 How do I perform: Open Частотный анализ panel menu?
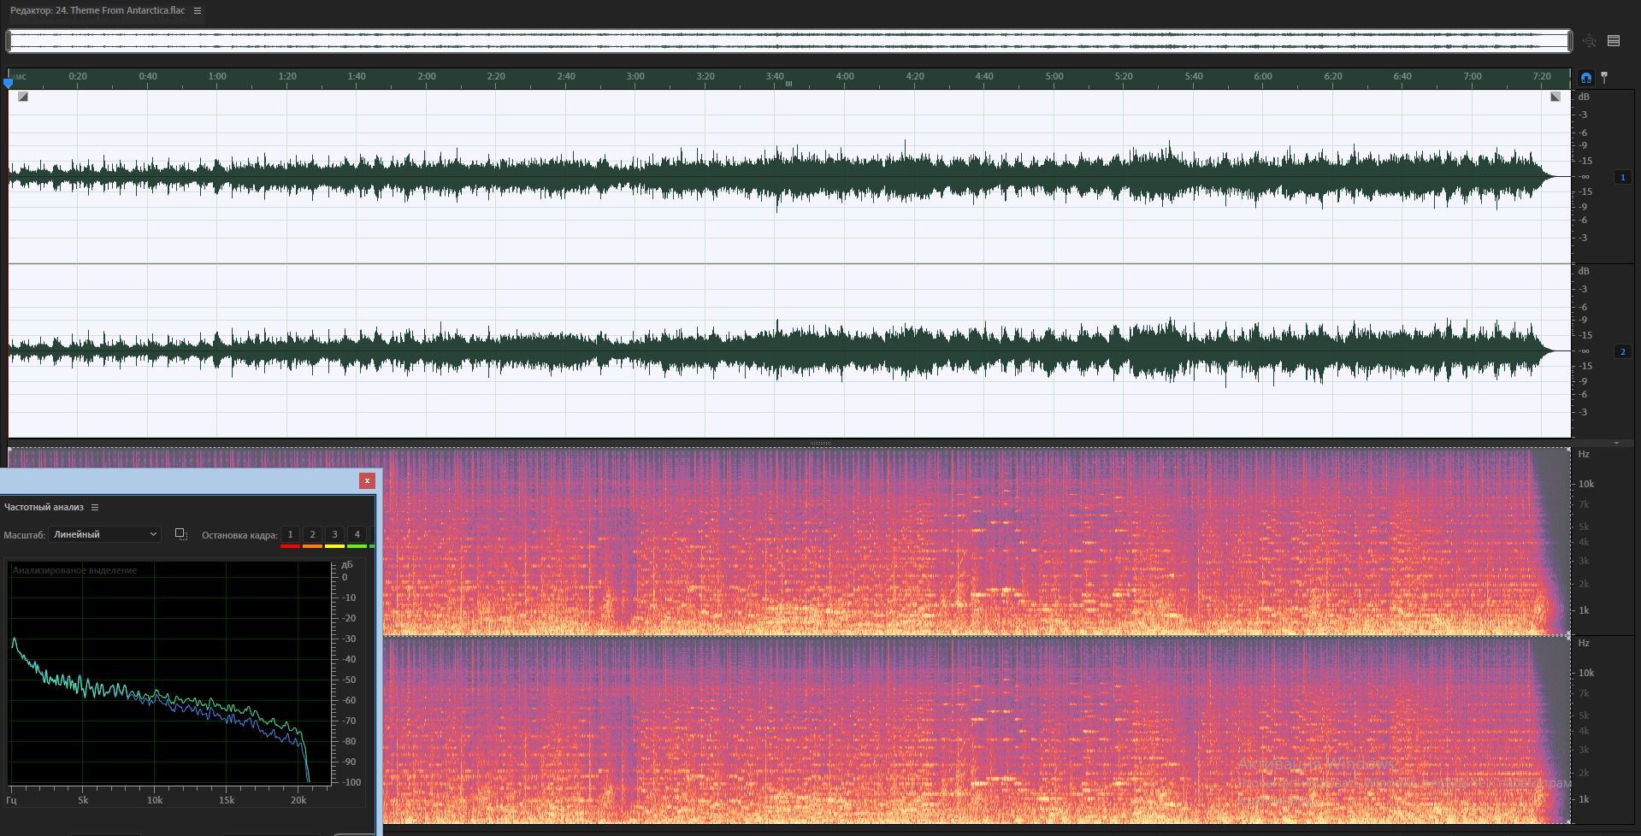click(95, 507)
